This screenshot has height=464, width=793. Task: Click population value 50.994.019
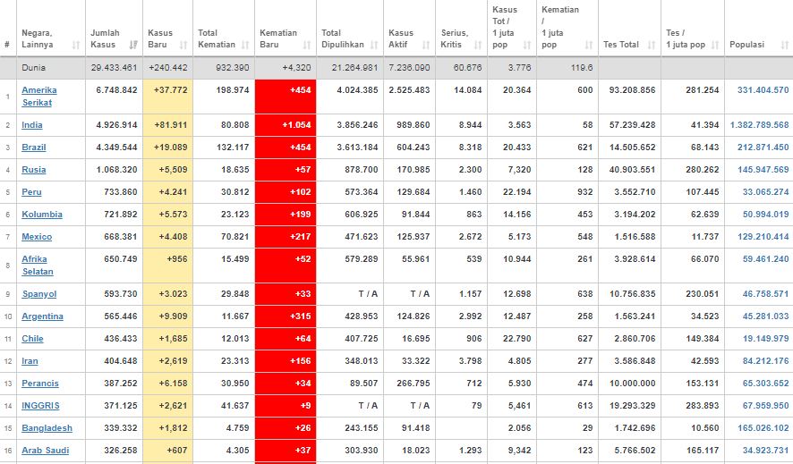tap(765, 214)
